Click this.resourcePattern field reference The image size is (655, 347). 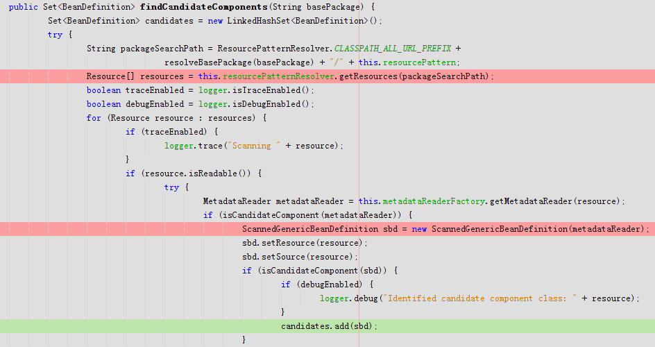tap(407, 62)
